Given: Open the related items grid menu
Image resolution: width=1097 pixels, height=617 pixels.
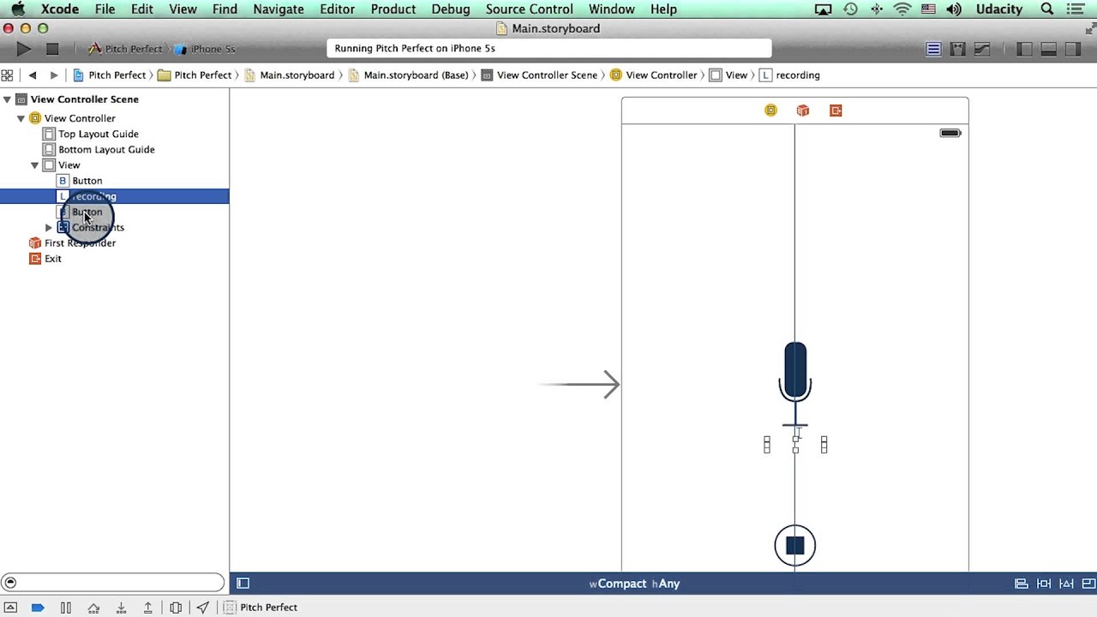Looking at the screenshot, I should (x=8, y=75).
